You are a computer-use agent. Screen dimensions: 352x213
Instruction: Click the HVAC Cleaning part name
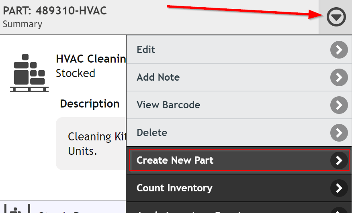point(91,59)
